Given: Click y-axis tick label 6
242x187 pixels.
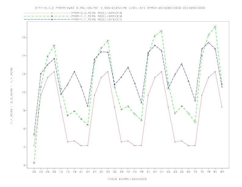Looking at the screenshot, I should (24, 129).
